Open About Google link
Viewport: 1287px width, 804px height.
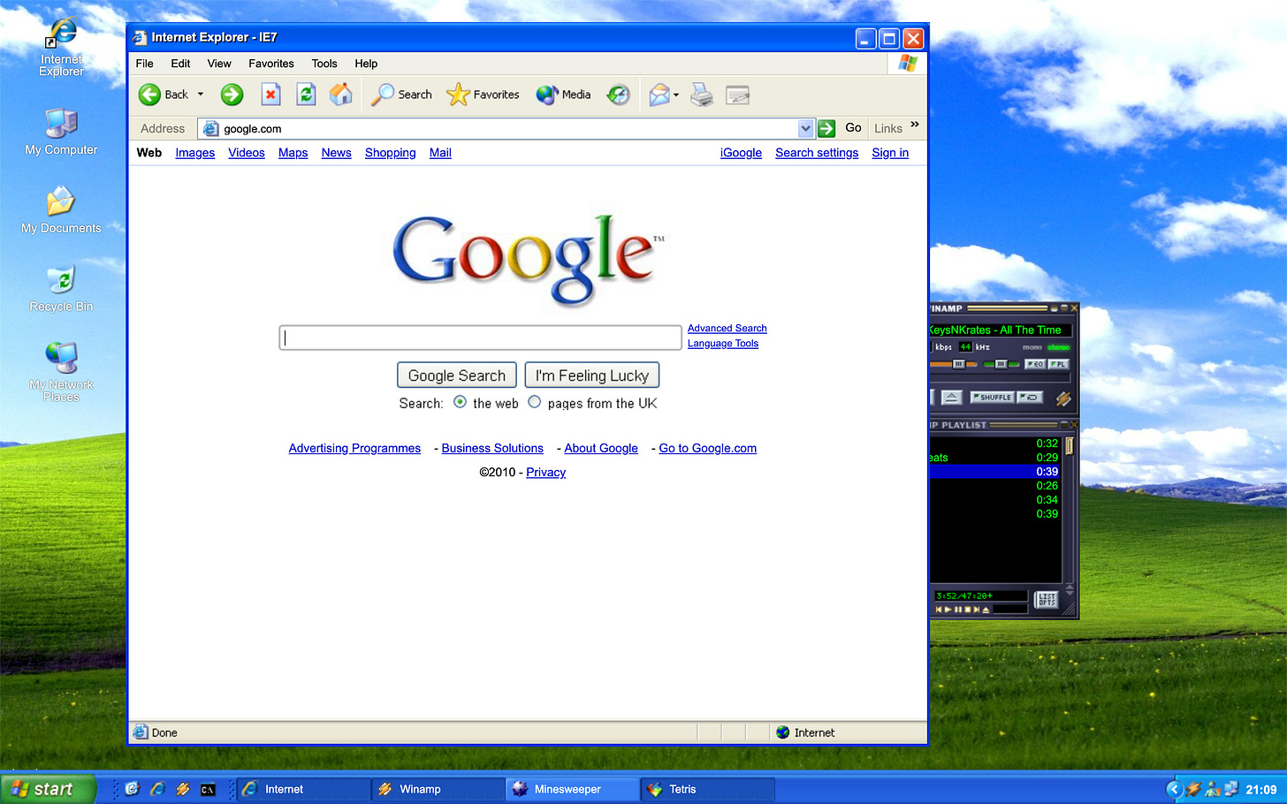pos(601,448)
